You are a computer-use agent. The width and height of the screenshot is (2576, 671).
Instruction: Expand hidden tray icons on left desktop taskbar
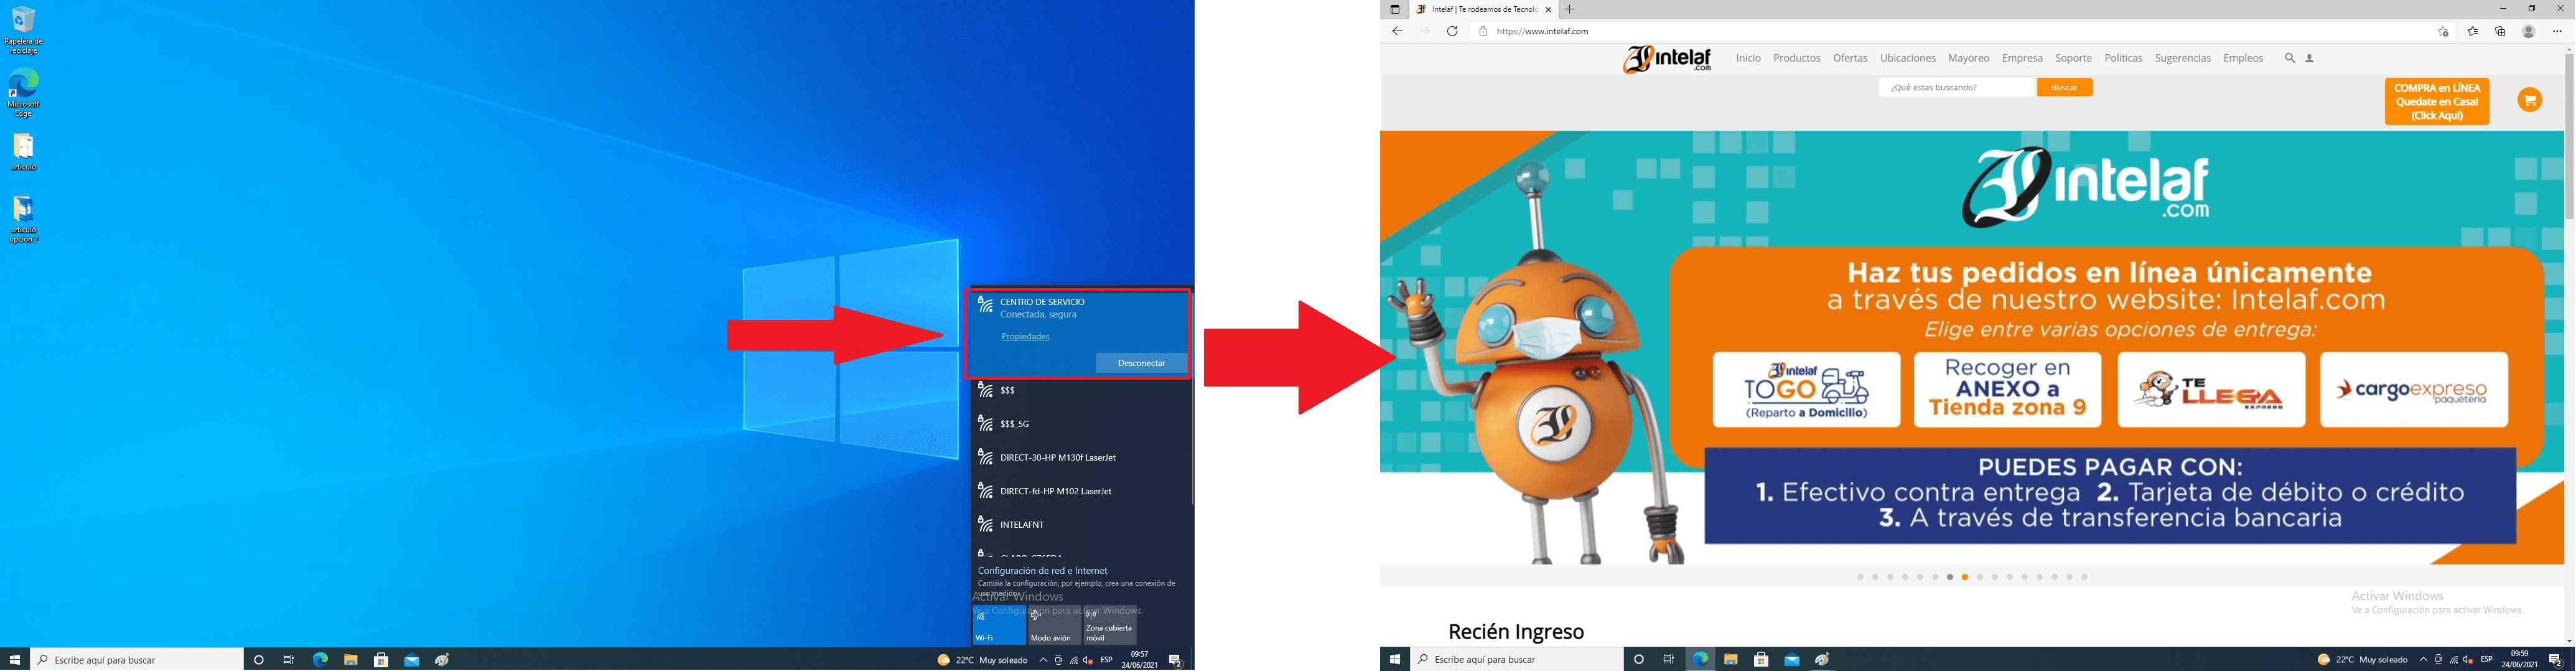click(x=1043, y=660)
